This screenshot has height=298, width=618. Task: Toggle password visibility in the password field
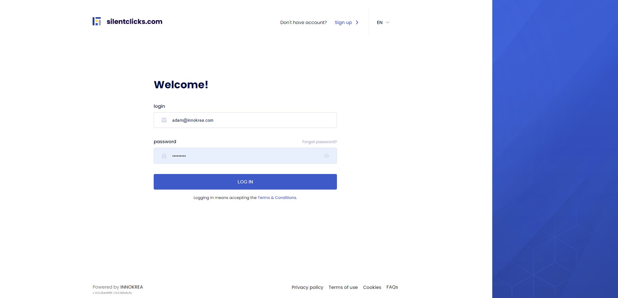[326, 156]
